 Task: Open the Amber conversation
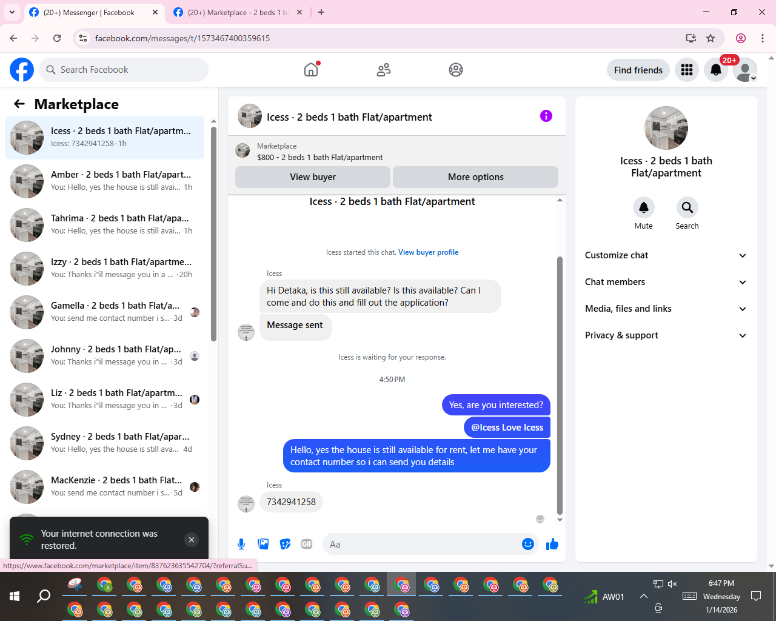(104, 181)
